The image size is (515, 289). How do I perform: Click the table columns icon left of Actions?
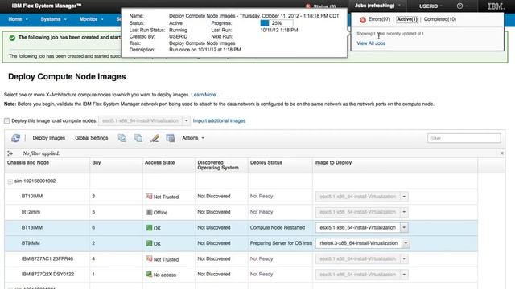click(x=170, y=138)
